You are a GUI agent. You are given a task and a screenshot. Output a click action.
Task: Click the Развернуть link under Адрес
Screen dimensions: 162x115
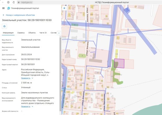[x=26, y=78]
